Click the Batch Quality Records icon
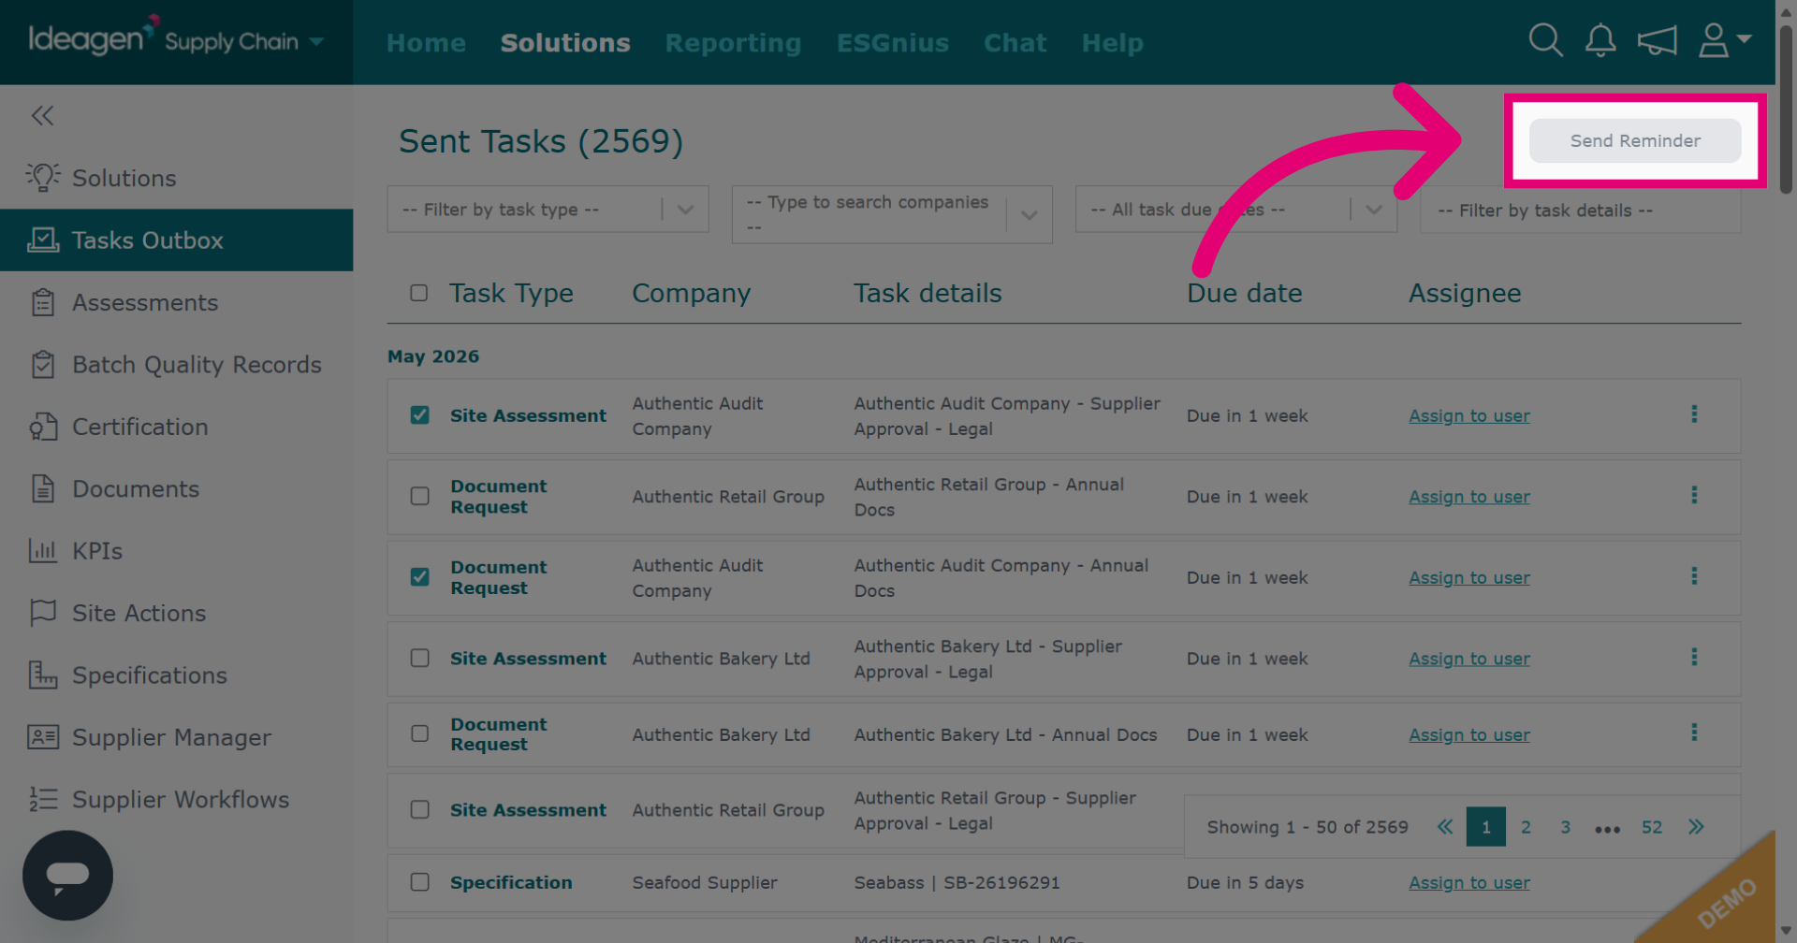Screen dimensions: 1797x943 click(42, 364)
